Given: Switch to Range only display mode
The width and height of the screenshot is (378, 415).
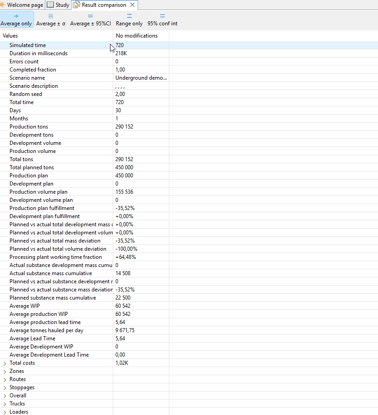Looking at the screenshot, I should click(x=129, y=19).
